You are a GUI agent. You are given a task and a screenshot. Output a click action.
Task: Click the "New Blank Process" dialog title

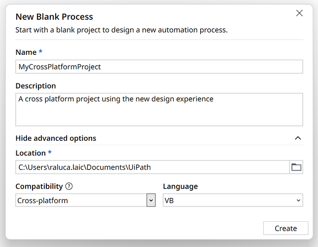point(54,17)
